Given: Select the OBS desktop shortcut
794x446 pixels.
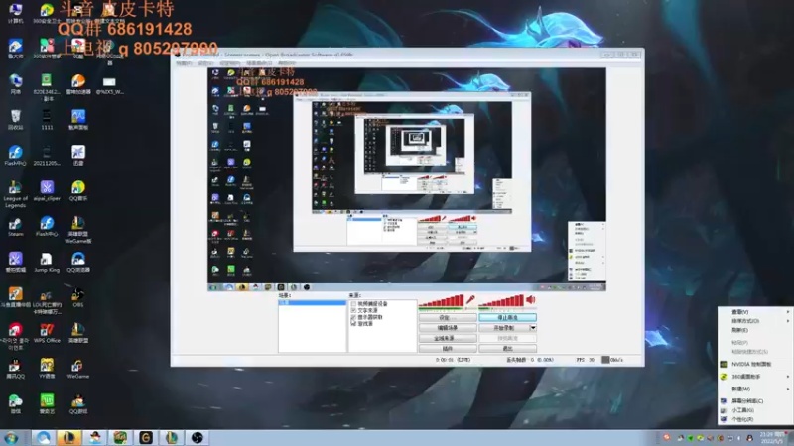Looking at the screenshot, I should tap(78, 297).
